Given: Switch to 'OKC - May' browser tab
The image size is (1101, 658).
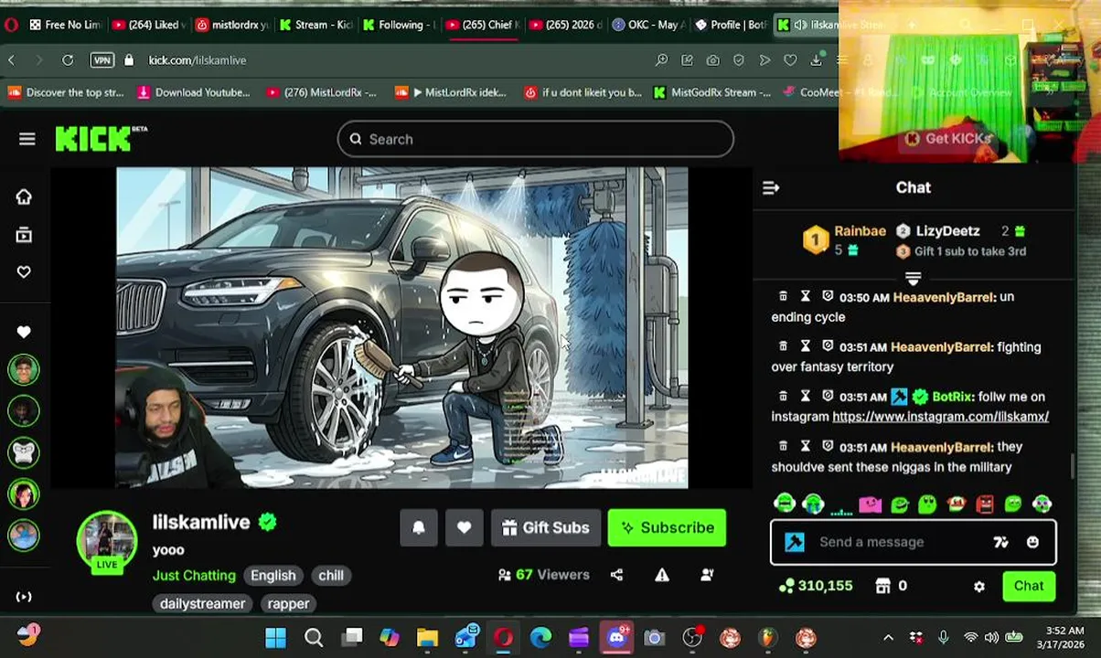Looking at the screenshot, I should click(x=648, y=25).
